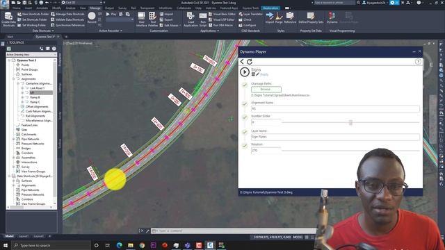Open the Output ribbon tab

109,8
